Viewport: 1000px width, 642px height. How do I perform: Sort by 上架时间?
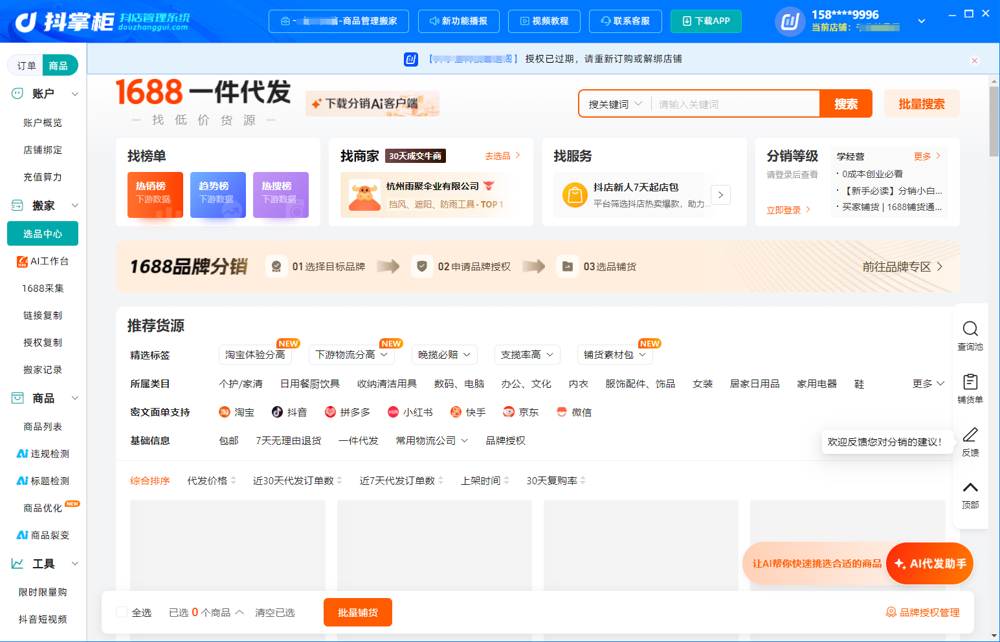pos(485,480)
